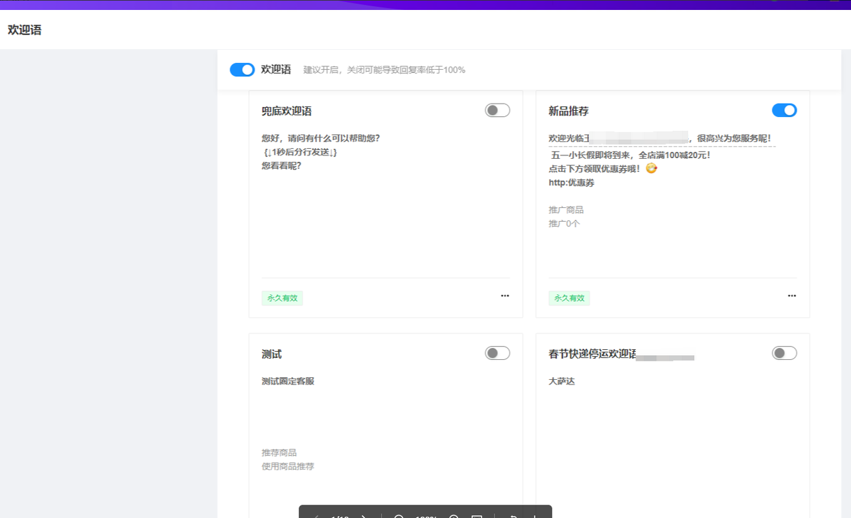The width and height of the screenshot is (851, 518).
Task: Click the line 五一小长假即将到来，全店满100减20元！
Action: click(630, 155)
